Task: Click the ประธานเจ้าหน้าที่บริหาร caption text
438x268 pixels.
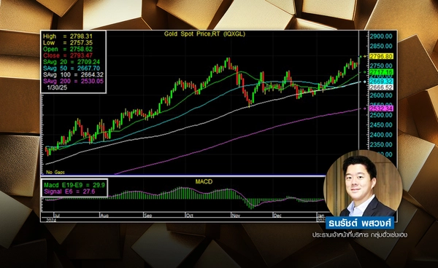Action: click(x=340, y=234)
